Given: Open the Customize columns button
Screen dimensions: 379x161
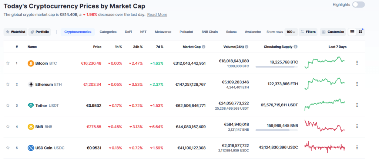Looking at the screenshot, I should coord(333,32).
